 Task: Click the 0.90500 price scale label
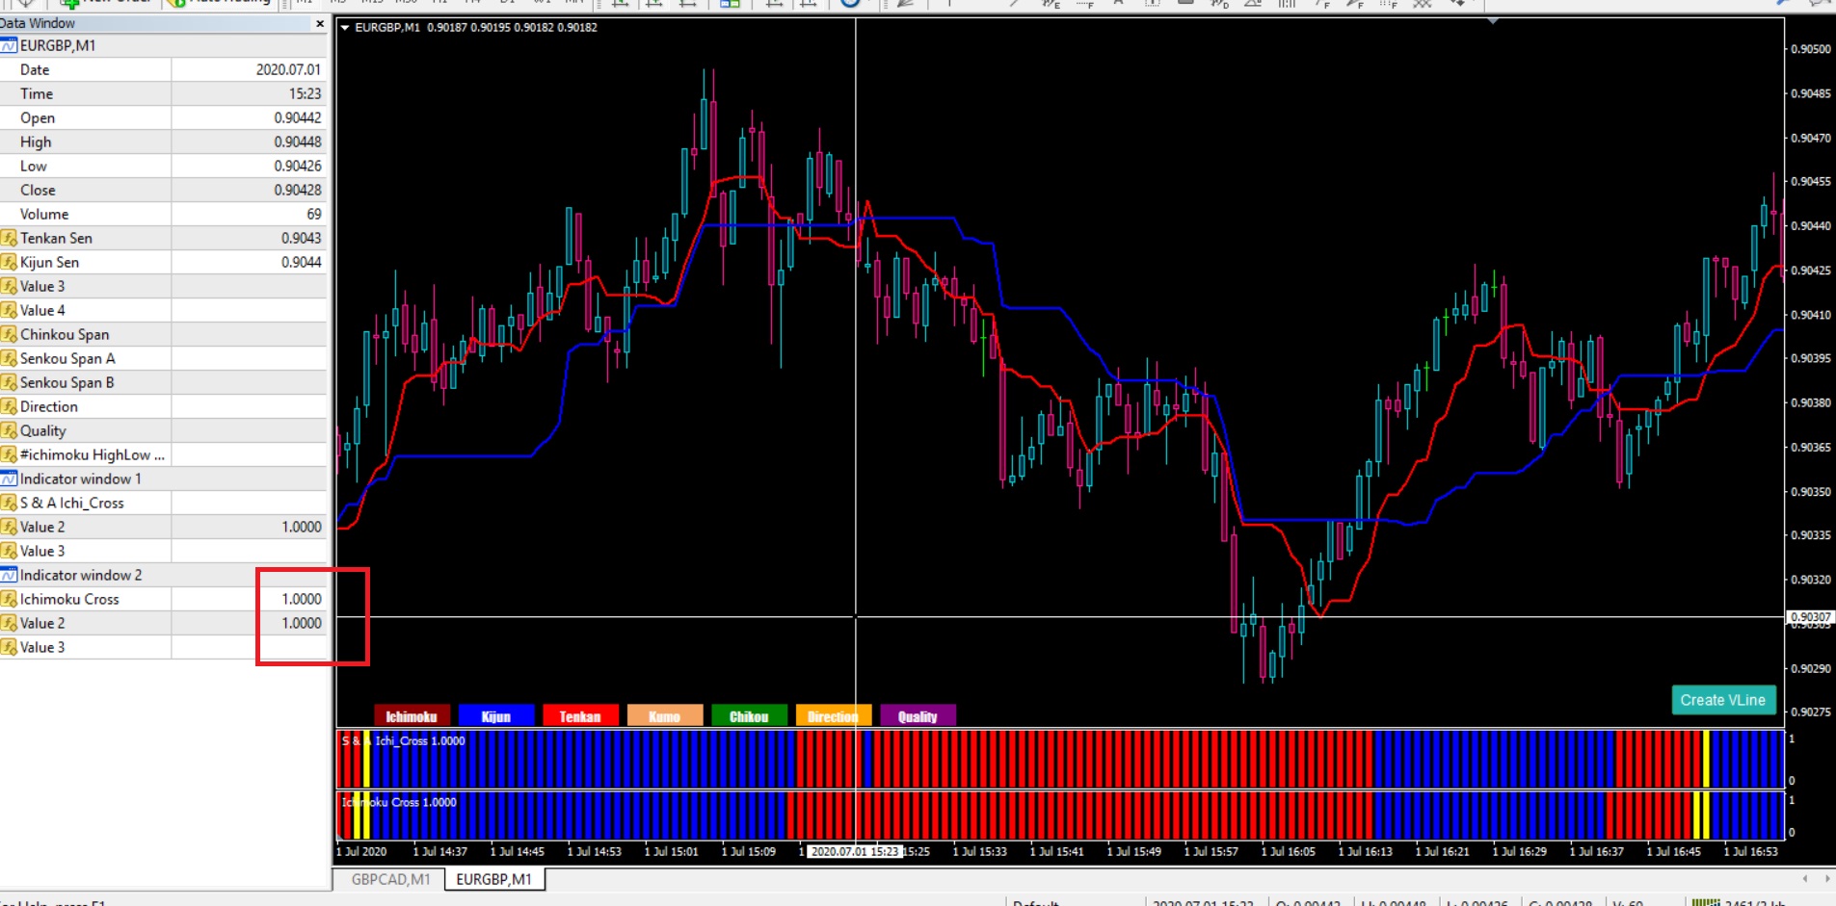click(x=1811, y=48)
